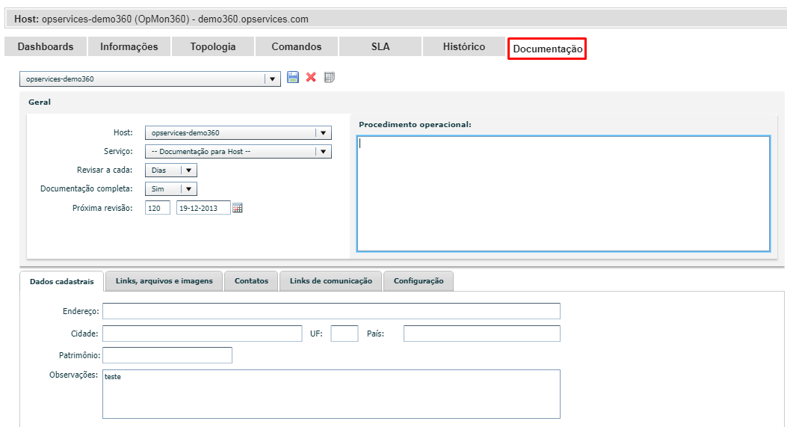Go to the Topologia tab
This screenshot has width=787, height=427.
[213, 46]
